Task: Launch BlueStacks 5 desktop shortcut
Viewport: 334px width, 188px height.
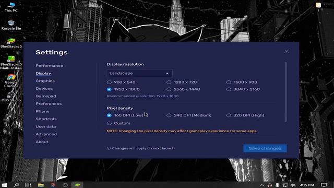Action: 11,43
